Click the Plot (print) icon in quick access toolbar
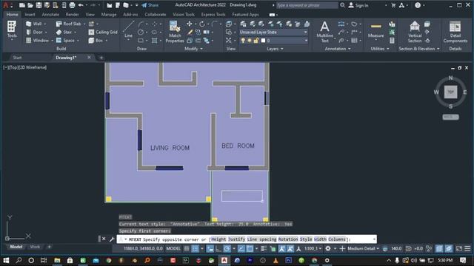This screenshot has height=266, width=474. click(72, 5)
